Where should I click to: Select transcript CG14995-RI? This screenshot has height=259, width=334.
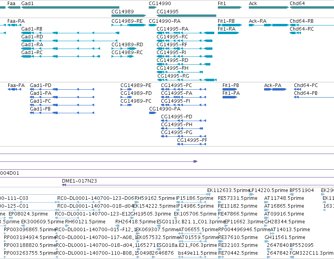point(184,56)
